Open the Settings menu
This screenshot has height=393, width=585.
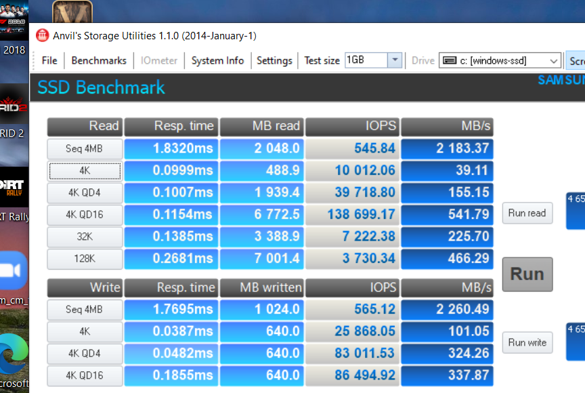pos(274,60)
